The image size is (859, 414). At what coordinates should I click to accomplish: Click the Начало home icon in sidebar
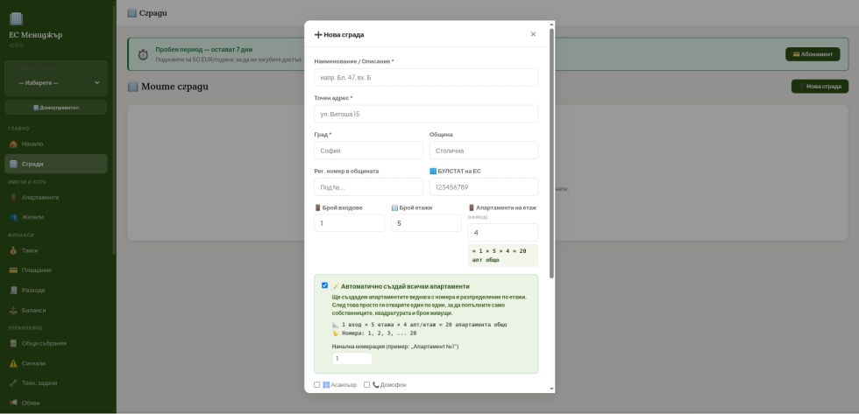click(13, 144)
